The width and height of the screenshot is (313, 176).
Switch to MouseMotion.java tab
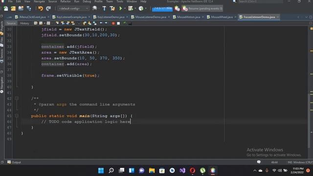(x=188, y=17)
